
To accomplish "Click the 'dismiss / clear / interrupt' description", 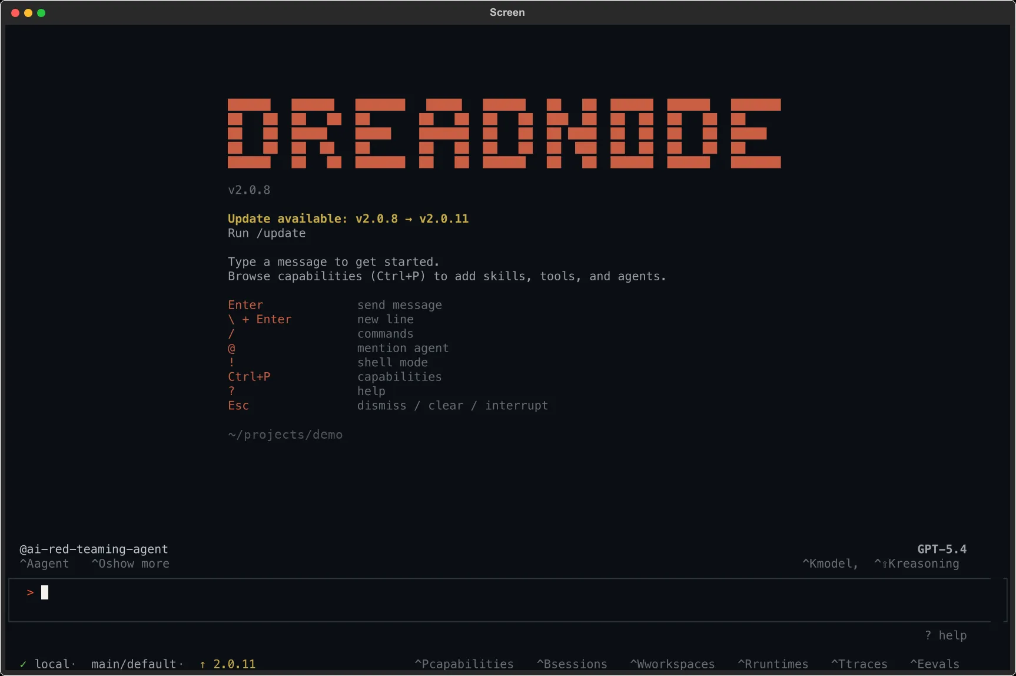I will pyautogui.click(x=452, y=406).
